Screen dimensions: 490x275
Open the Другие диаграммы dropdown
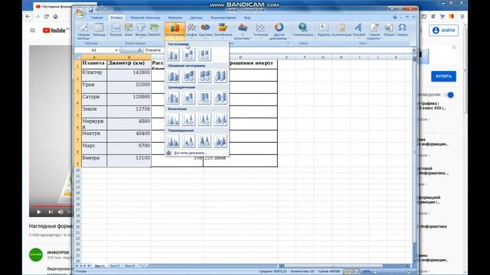click(279, 31)
